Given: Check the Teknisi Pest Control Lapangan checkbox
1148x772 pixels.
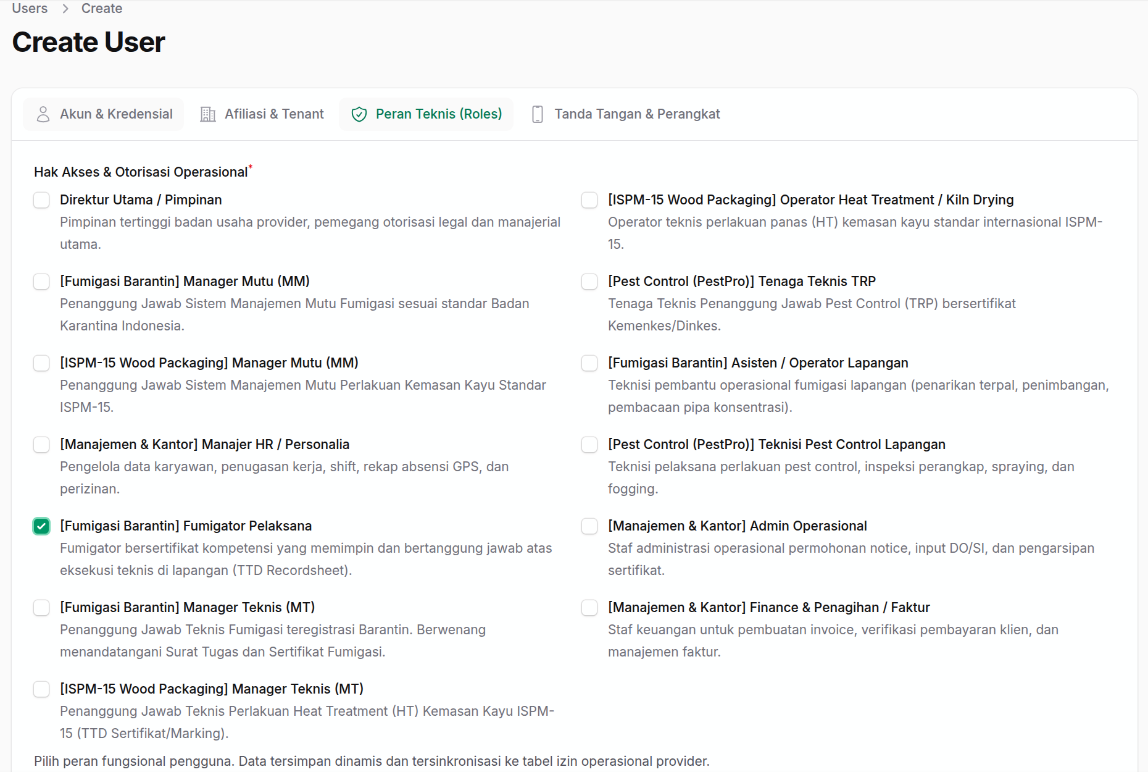Looking at the screenshot, I should tap(589, 445).
